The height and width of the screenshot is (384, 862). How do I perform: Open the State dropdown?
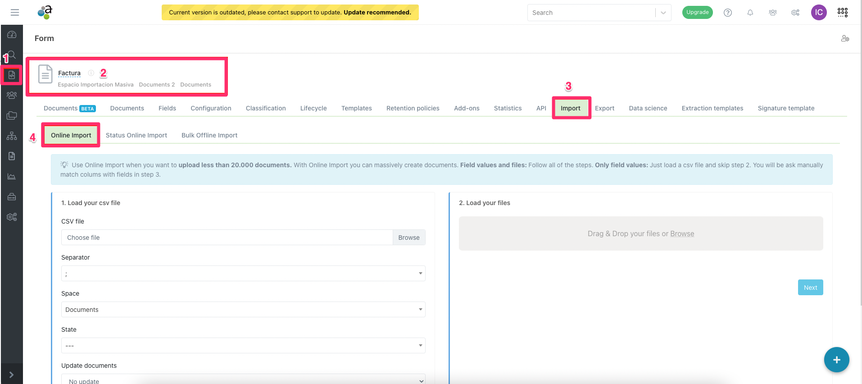click(x=243, y=346)
